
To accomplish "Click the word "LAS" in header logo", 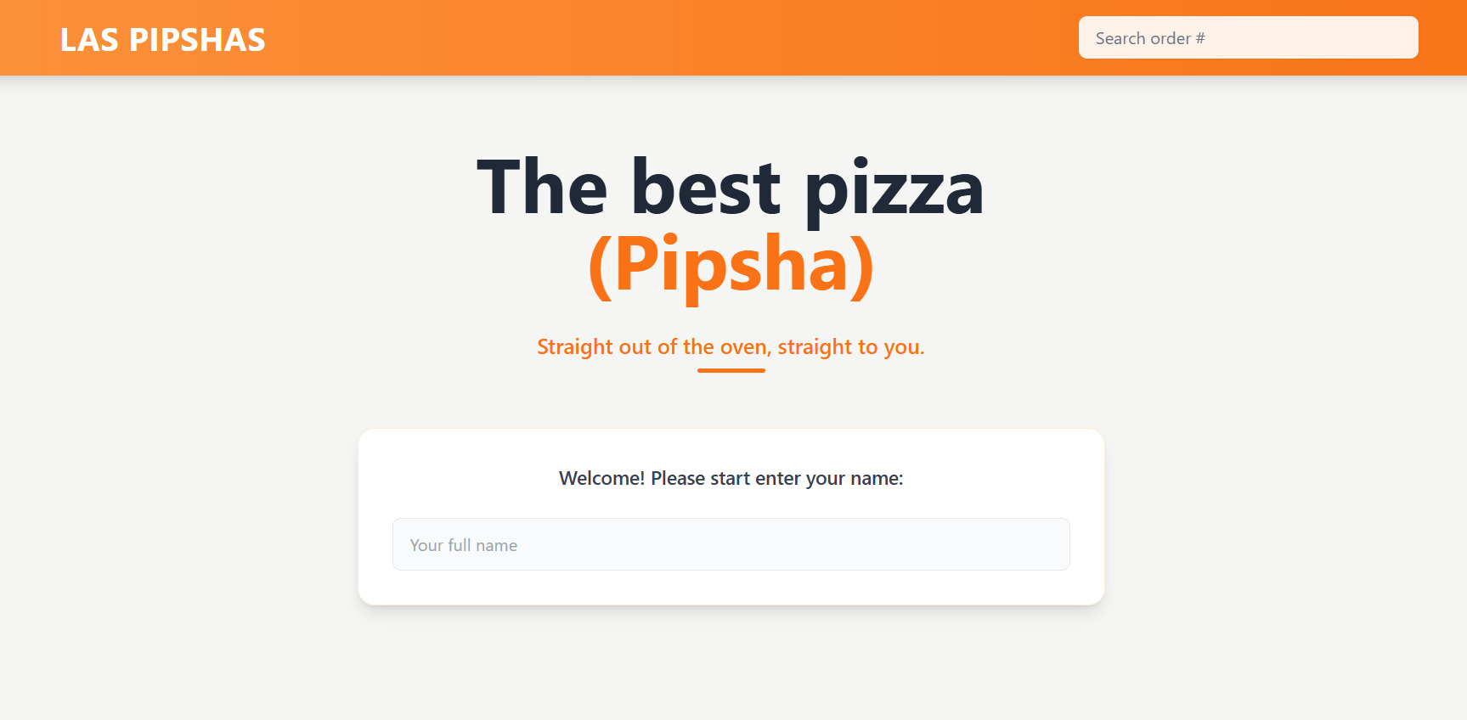I will pyautogui.click(x=88, y=40).
